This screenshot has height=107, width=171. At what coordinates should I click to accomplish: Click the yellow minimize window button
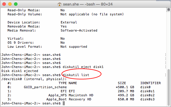10,4
